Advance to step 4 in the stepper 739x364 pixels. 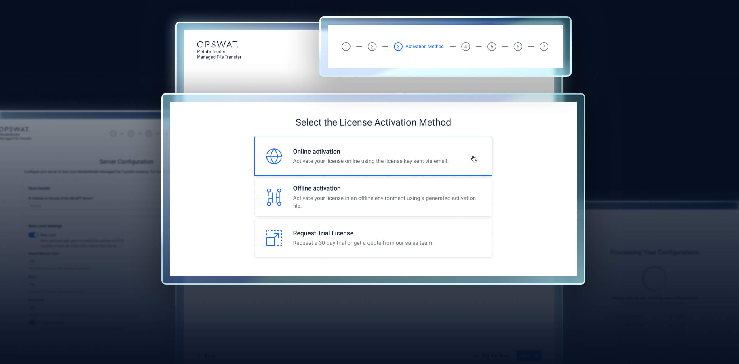click(x=466, y=46)
